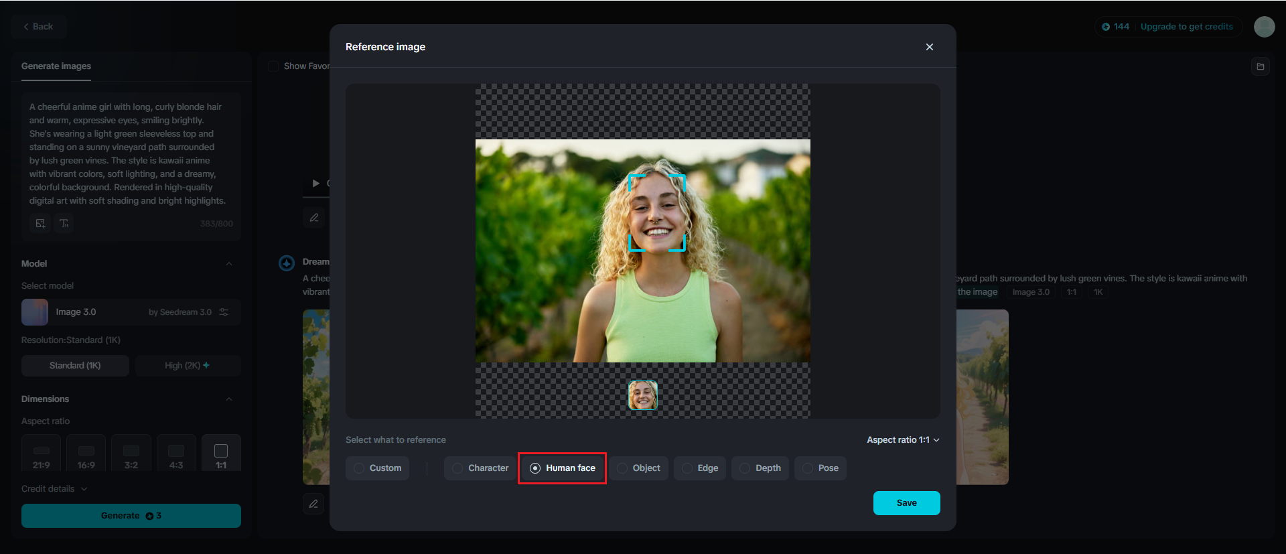Go back using the Back button
This screenshot has width=1286, height=554.
pos(38,27)
